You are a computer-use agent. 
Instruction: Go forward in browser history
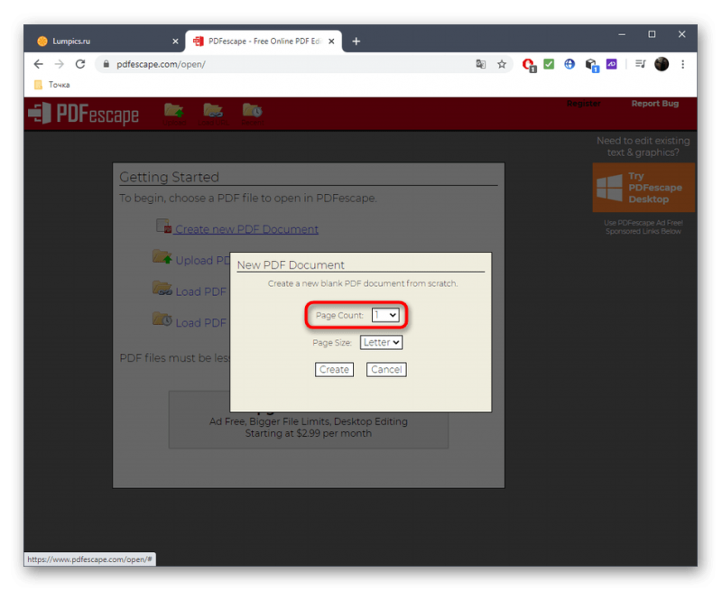pyautogui.click(x=60, y=64)
